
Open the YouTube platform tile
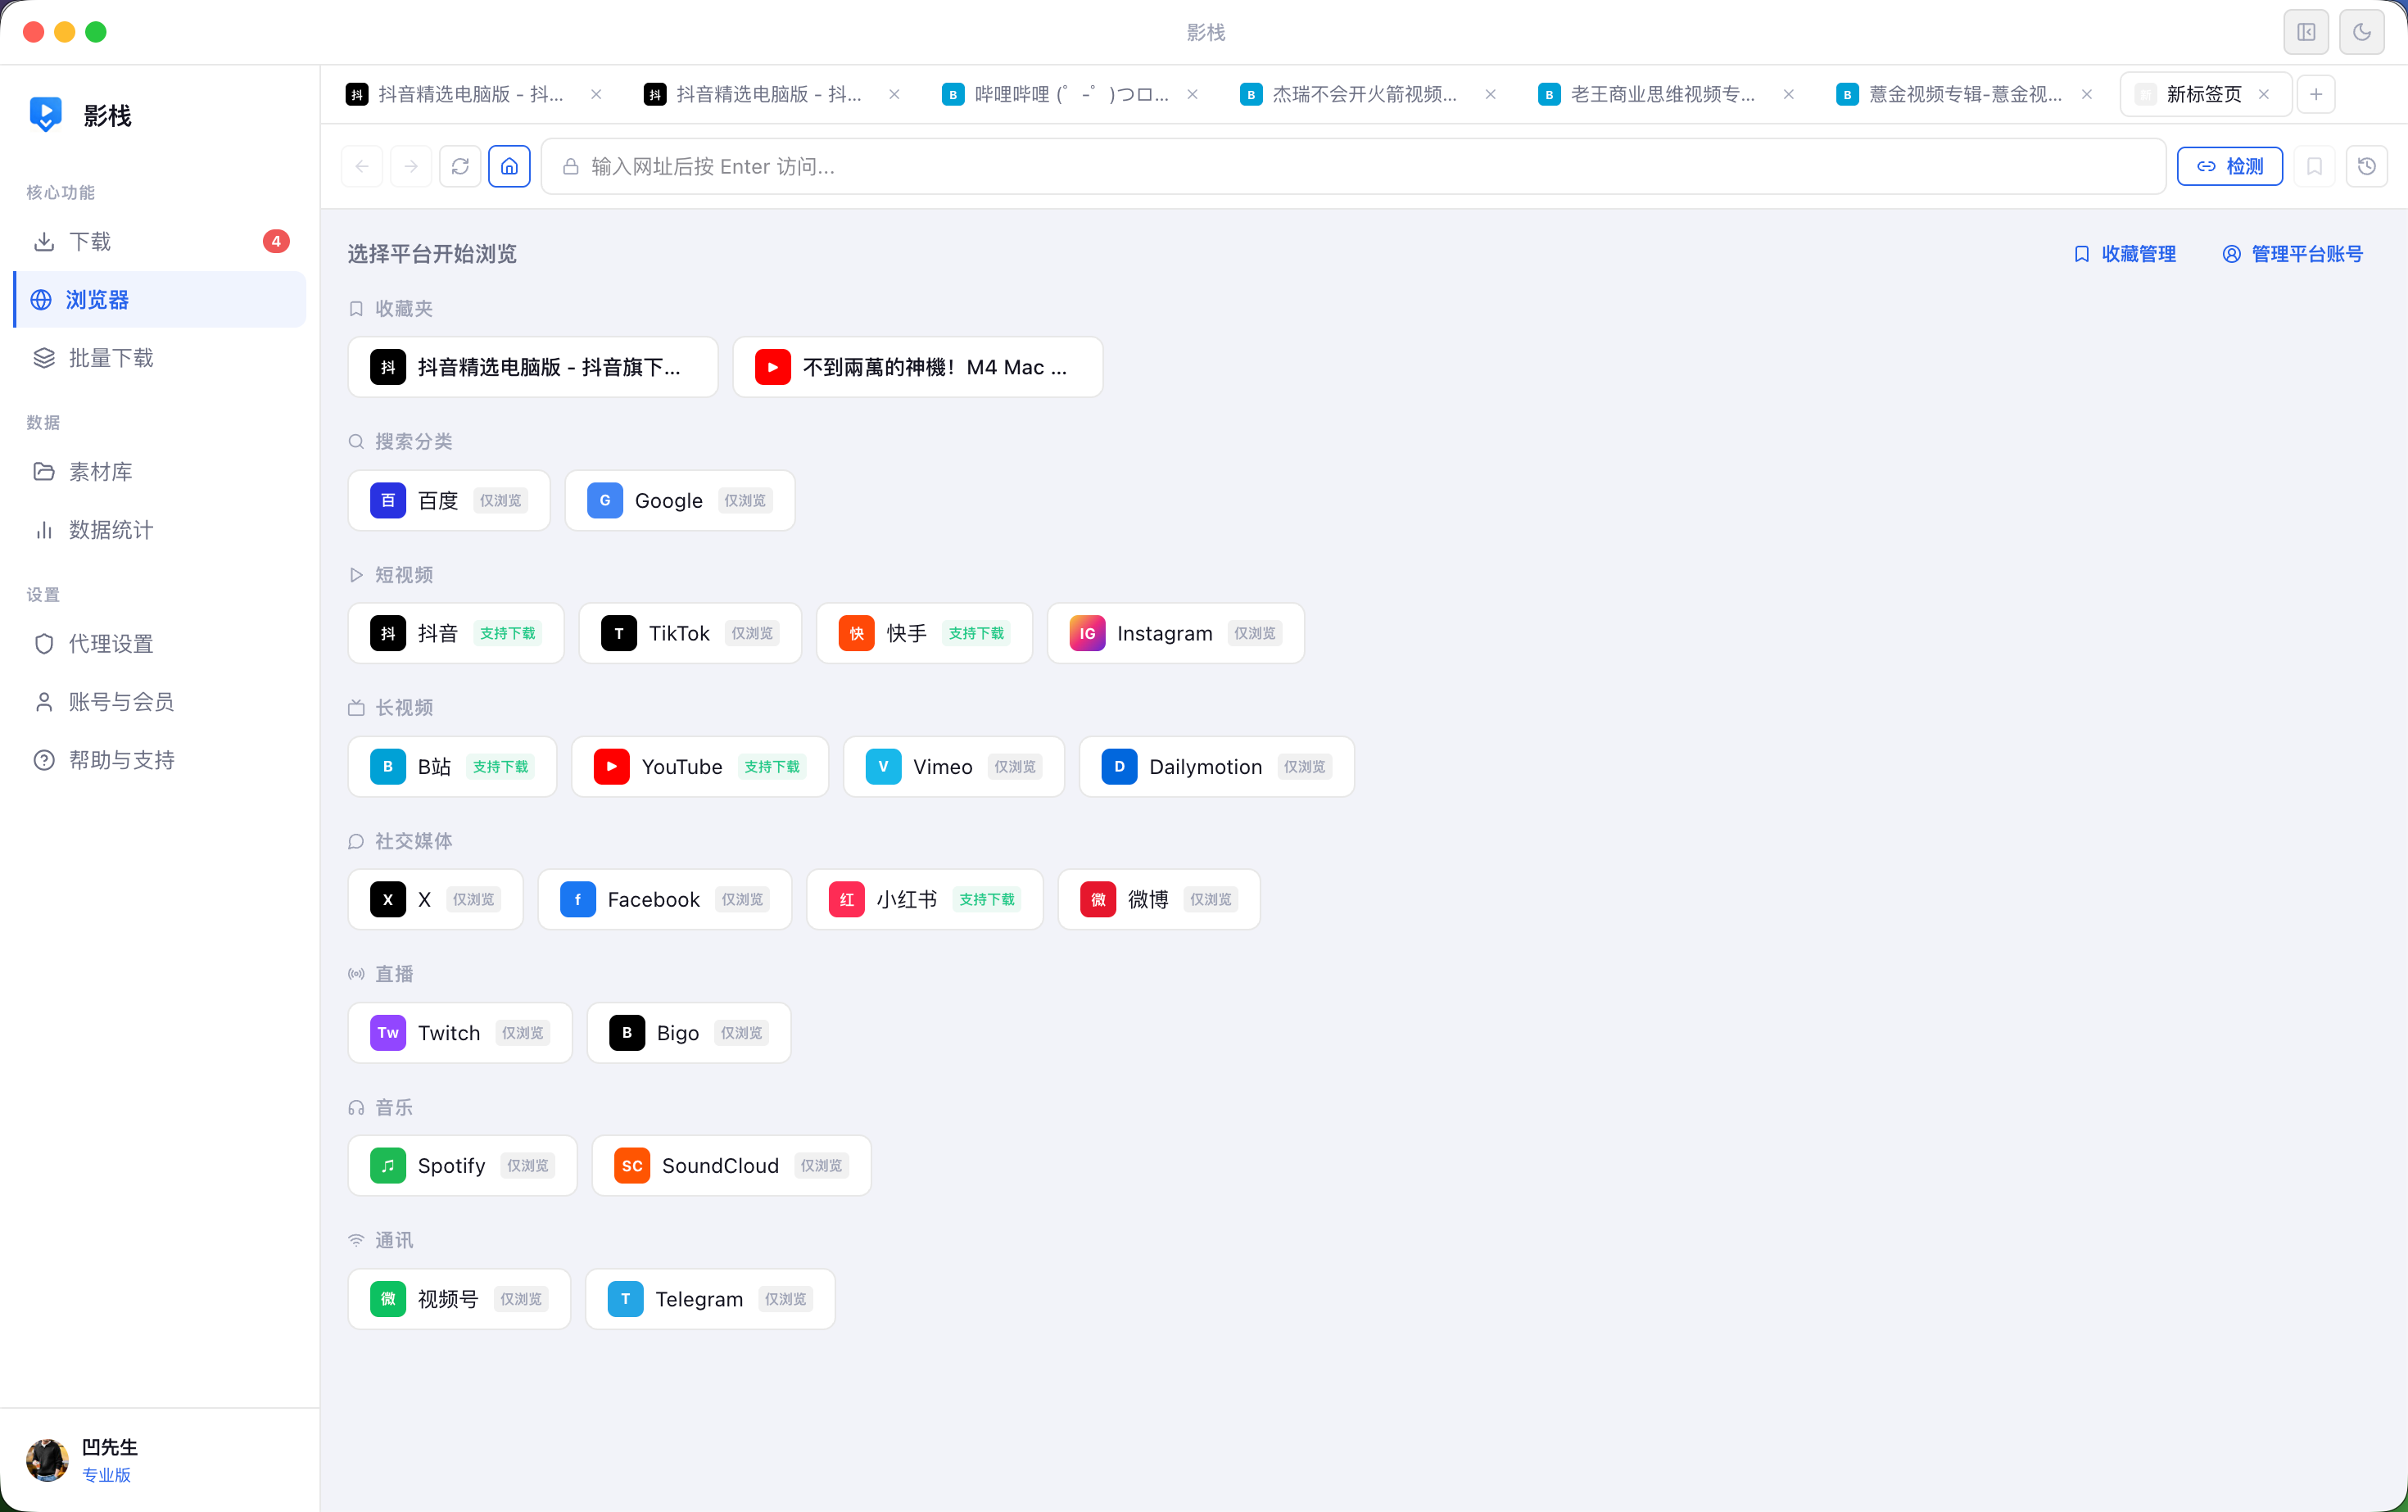click(700, 766)
